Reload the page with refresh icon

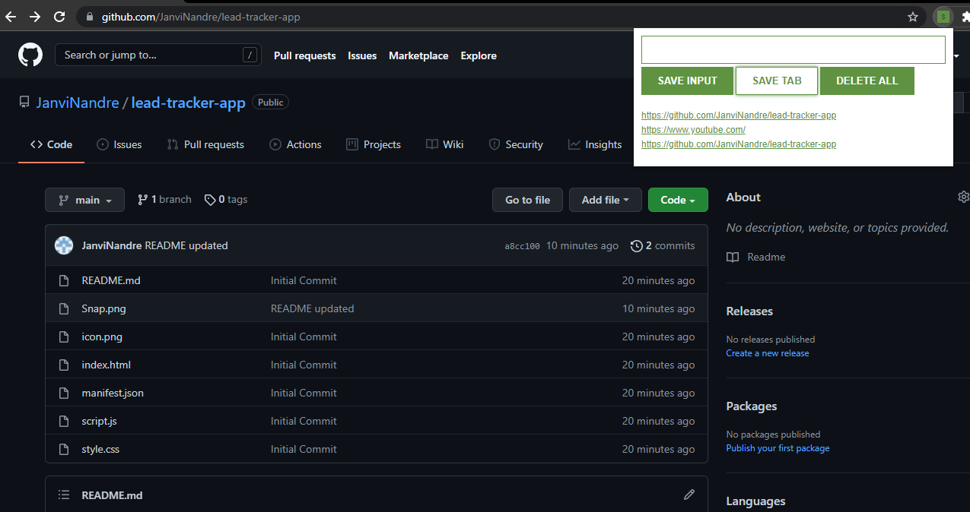[59, 16]
